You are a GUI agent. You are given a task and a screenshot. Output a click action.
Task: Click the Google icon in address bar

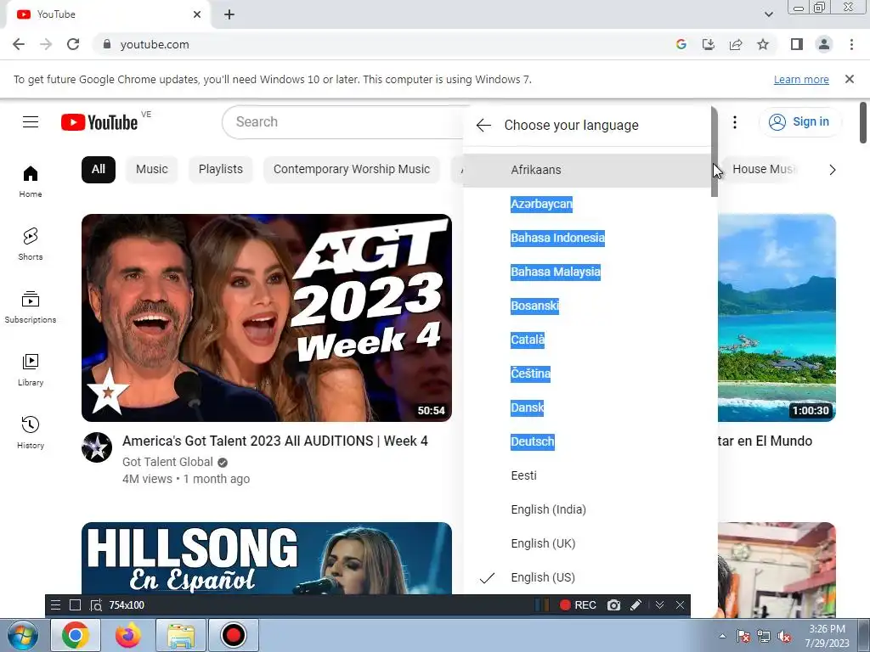coord(681,44)
